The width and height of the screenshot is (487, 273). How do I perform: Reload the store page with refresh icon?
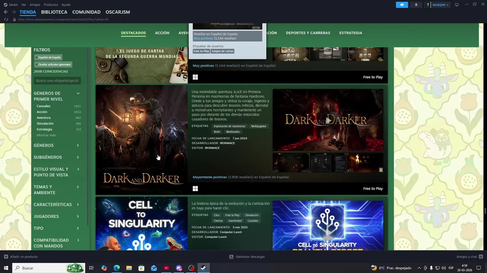click(6, 19)
